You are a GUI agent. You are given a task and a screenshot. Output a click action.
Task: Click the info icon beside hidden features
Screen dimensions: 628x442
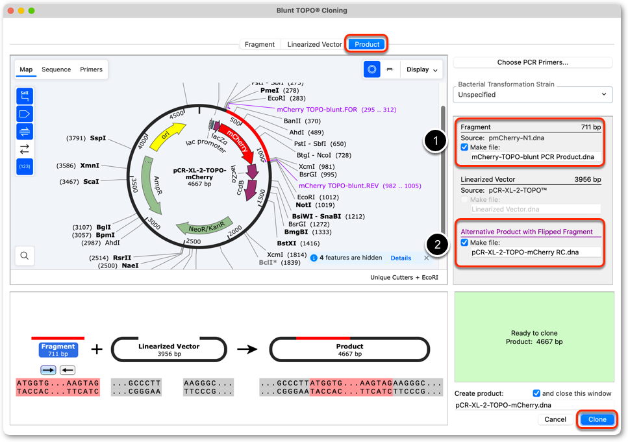[314, 258]
